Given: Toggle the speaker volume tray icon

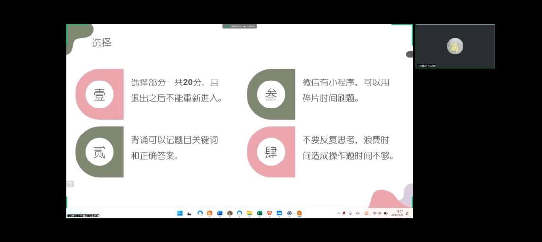Looking at the screenshot, I should tap(380, 213).
